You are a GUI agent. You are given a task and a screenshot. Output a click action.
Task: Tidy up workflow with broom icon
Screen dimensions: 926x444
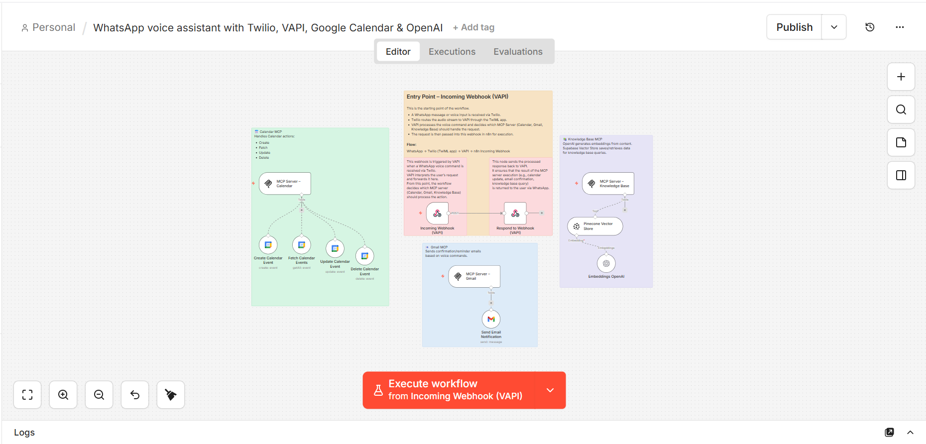pos(171,395)
